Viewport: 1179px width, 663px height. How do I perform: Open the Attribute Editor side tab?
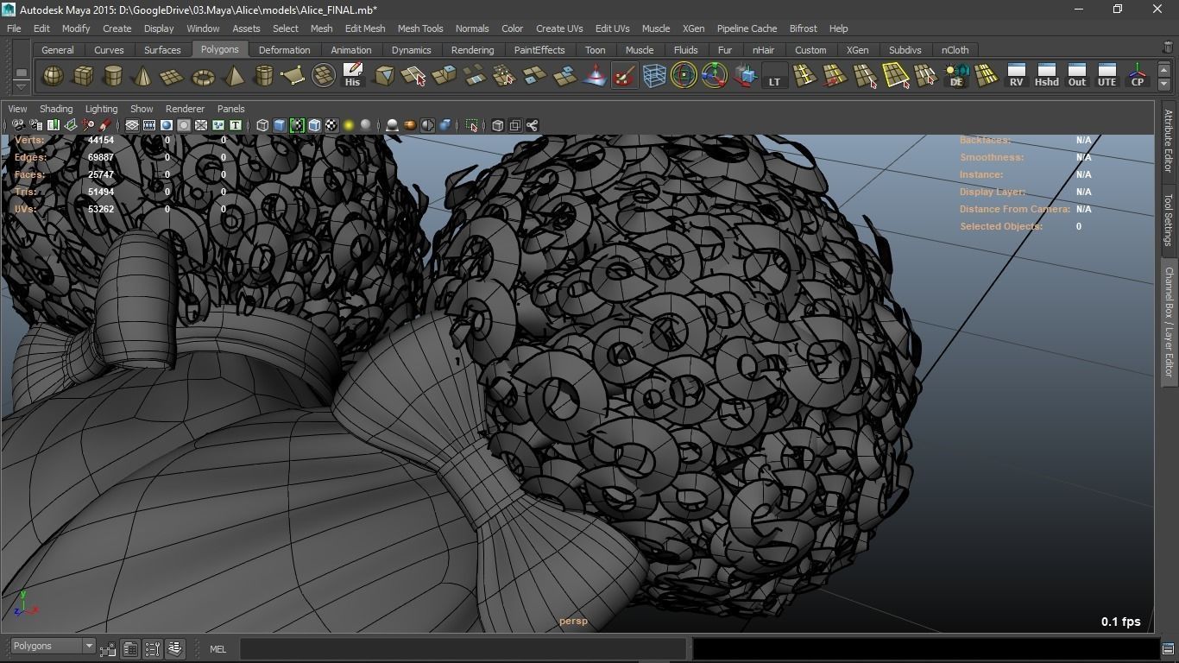tap(1169, 142)
